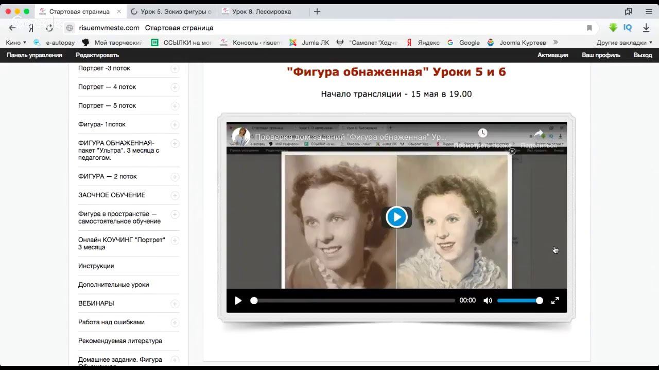This screenshot has width=659, height=370.
Task: Expand the Работа над ошибками item
Action: (175, 323)
